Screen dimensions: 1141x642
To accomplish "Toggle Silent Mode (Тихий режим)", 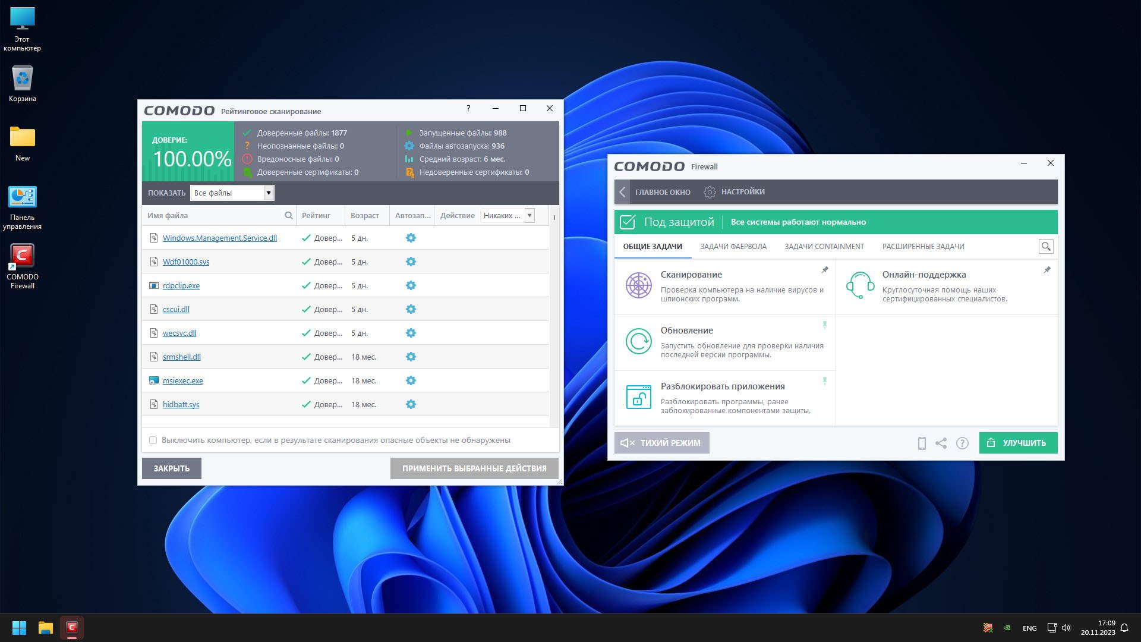I will point(661,443).
